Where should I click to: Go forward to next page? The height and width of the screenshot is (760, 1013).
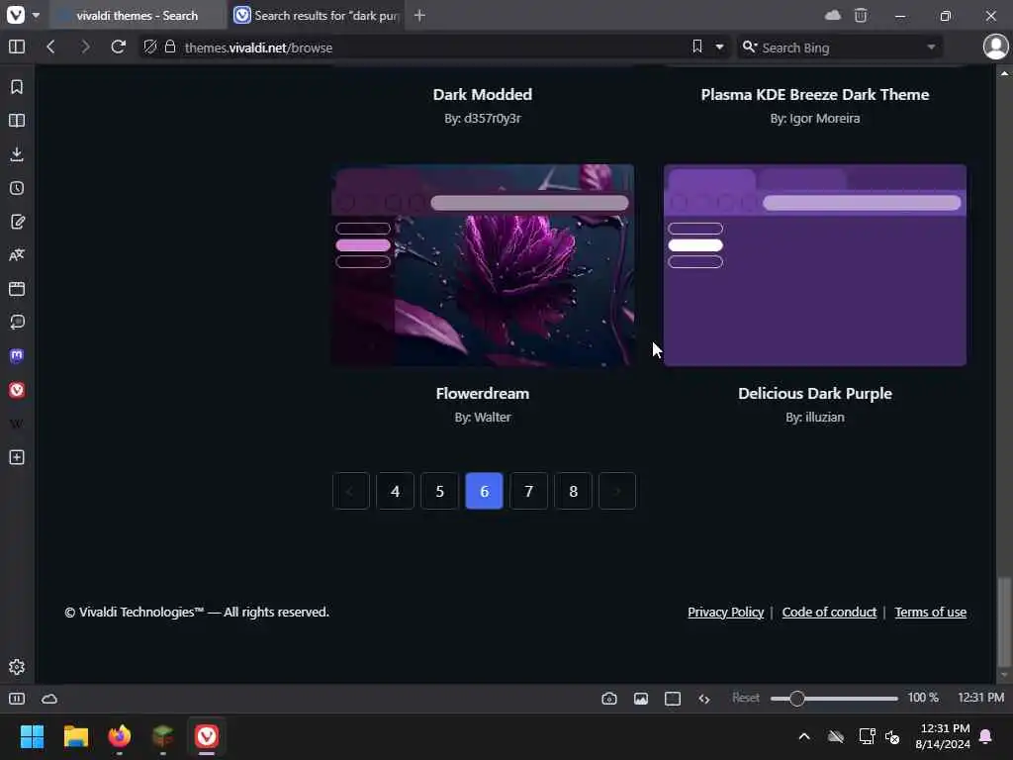[84, 47]
